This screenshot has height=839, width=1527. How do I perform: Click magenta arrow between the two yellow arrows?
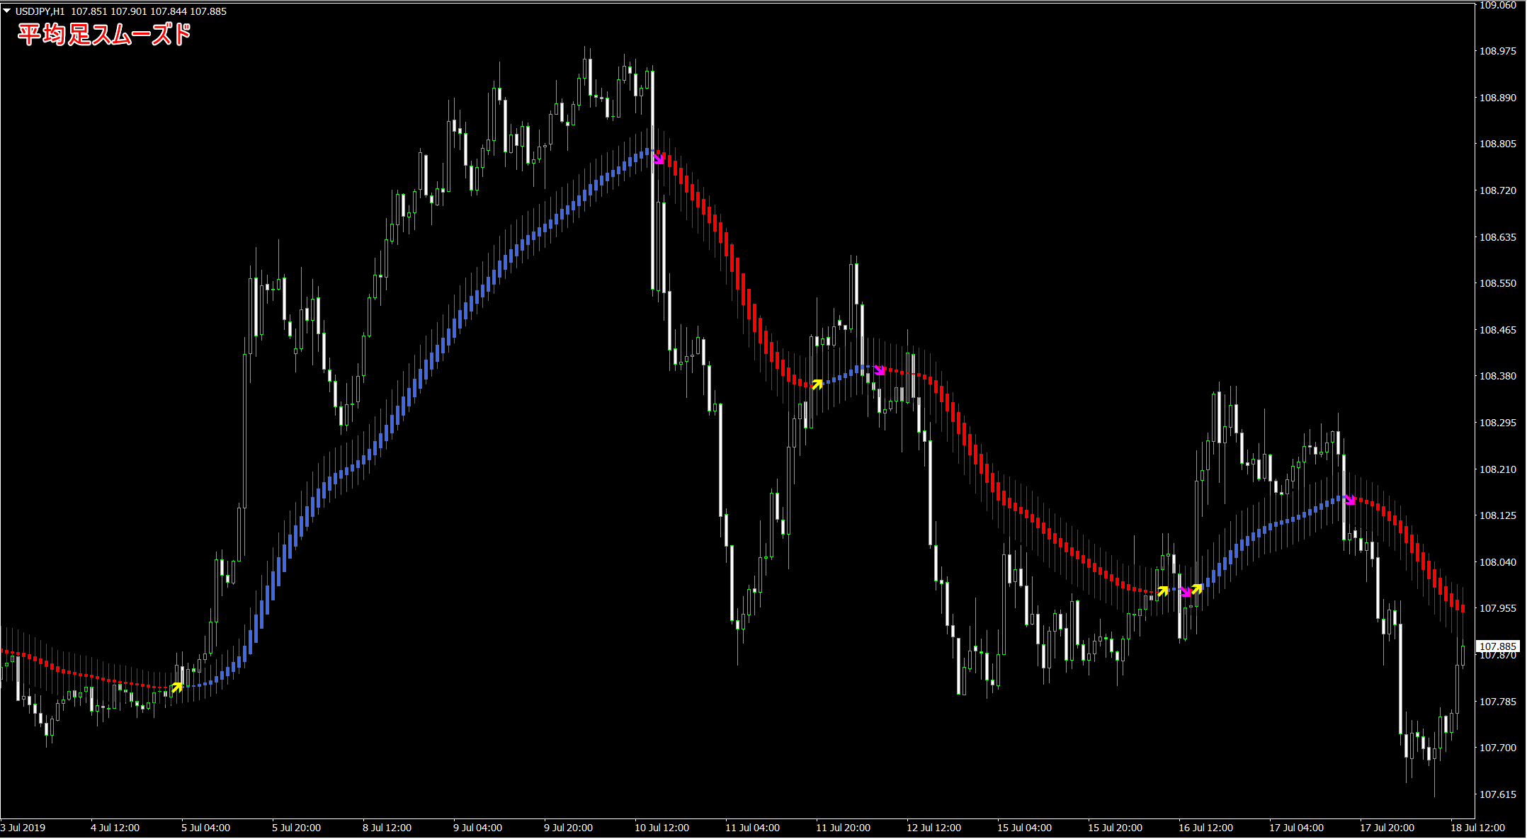1186,592
